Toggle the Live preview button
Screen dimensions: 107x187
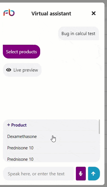(22, 70)
